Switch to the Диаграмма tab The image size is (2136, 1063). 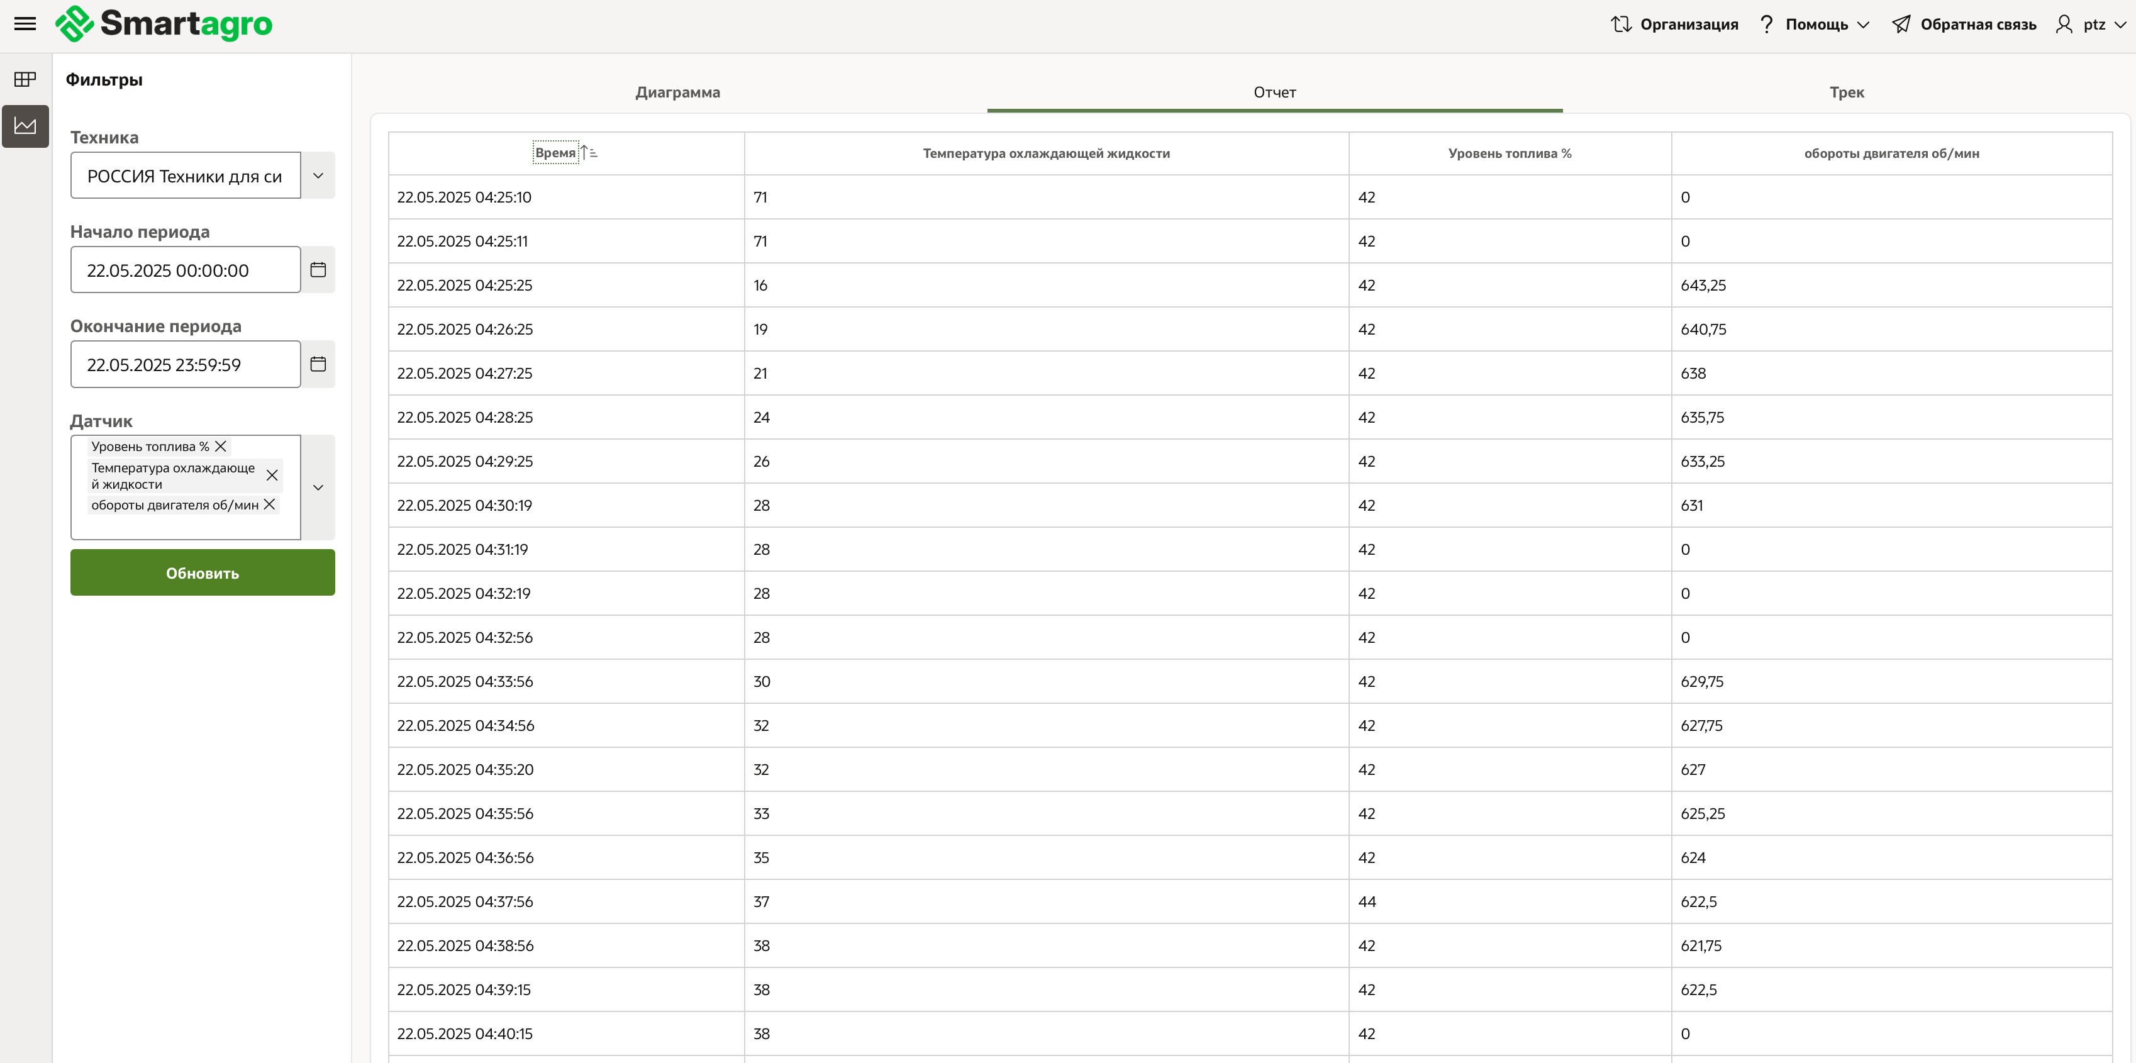(677, 92)
